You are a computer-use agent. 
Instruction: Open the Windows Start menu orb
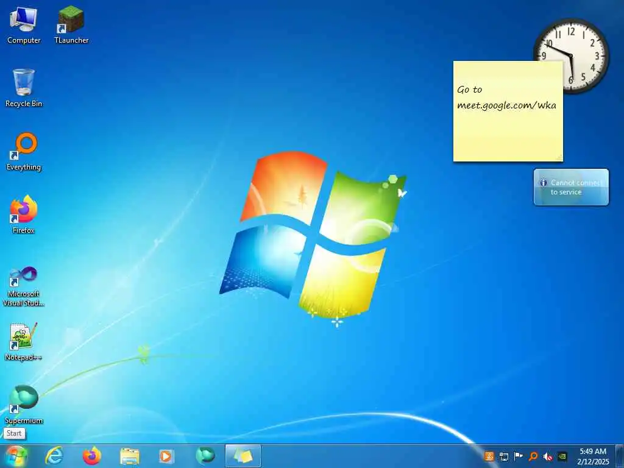16,456
